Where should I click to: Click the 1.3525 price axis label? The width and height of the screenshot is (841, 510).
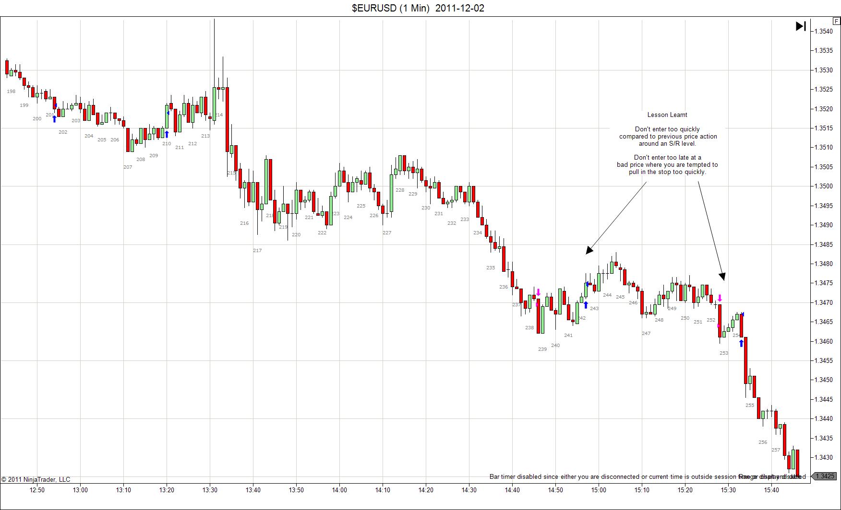(x=823, y=89)
